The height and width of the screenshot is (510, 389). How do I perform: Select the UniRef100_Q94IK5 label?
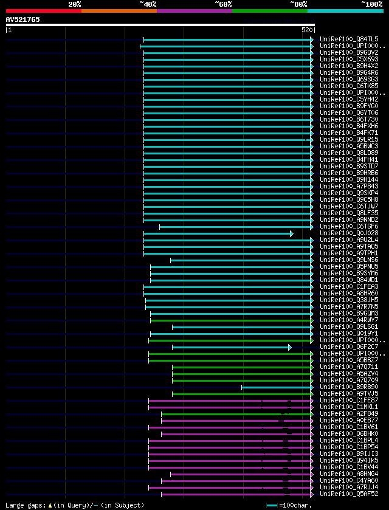click(349, 461)
